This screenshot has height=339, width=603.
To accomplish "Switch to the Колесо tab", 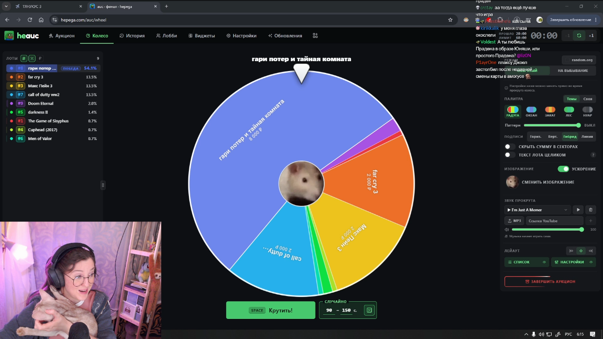I will click(97, 35).
